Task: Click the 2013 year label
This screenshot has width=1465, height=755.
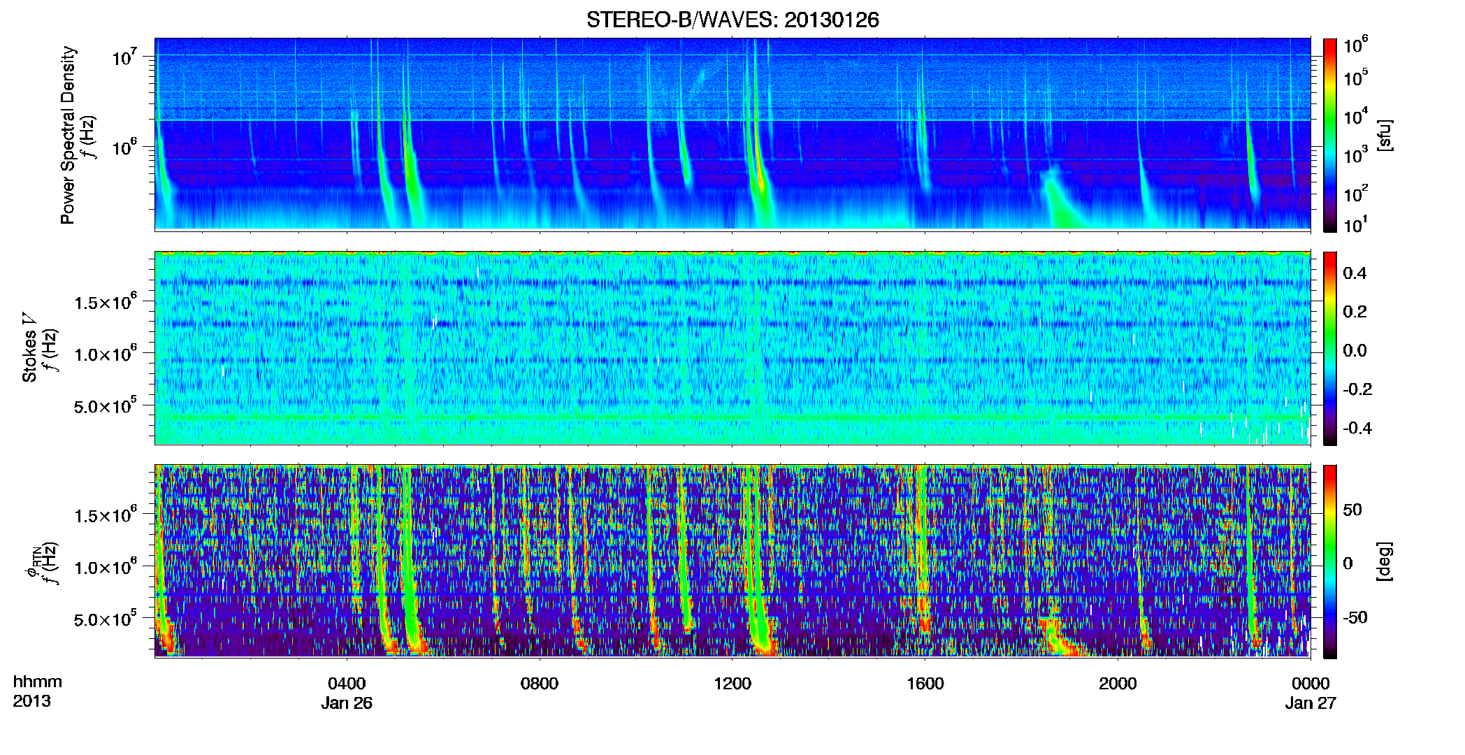Action: coord(31,701)
